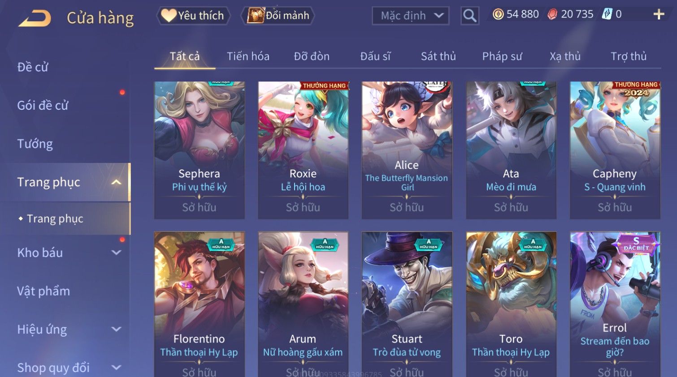The width and height of the screenshot is (677, 377).
Task: Switch to the Pháp sư tab
Action: (502, 56)
